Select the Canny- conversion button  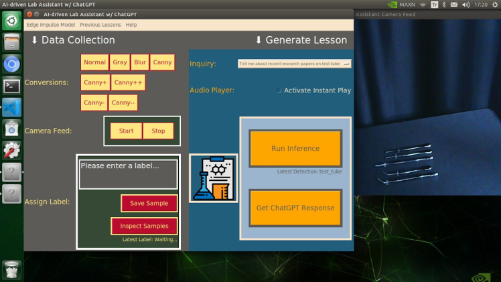(94, 102)
